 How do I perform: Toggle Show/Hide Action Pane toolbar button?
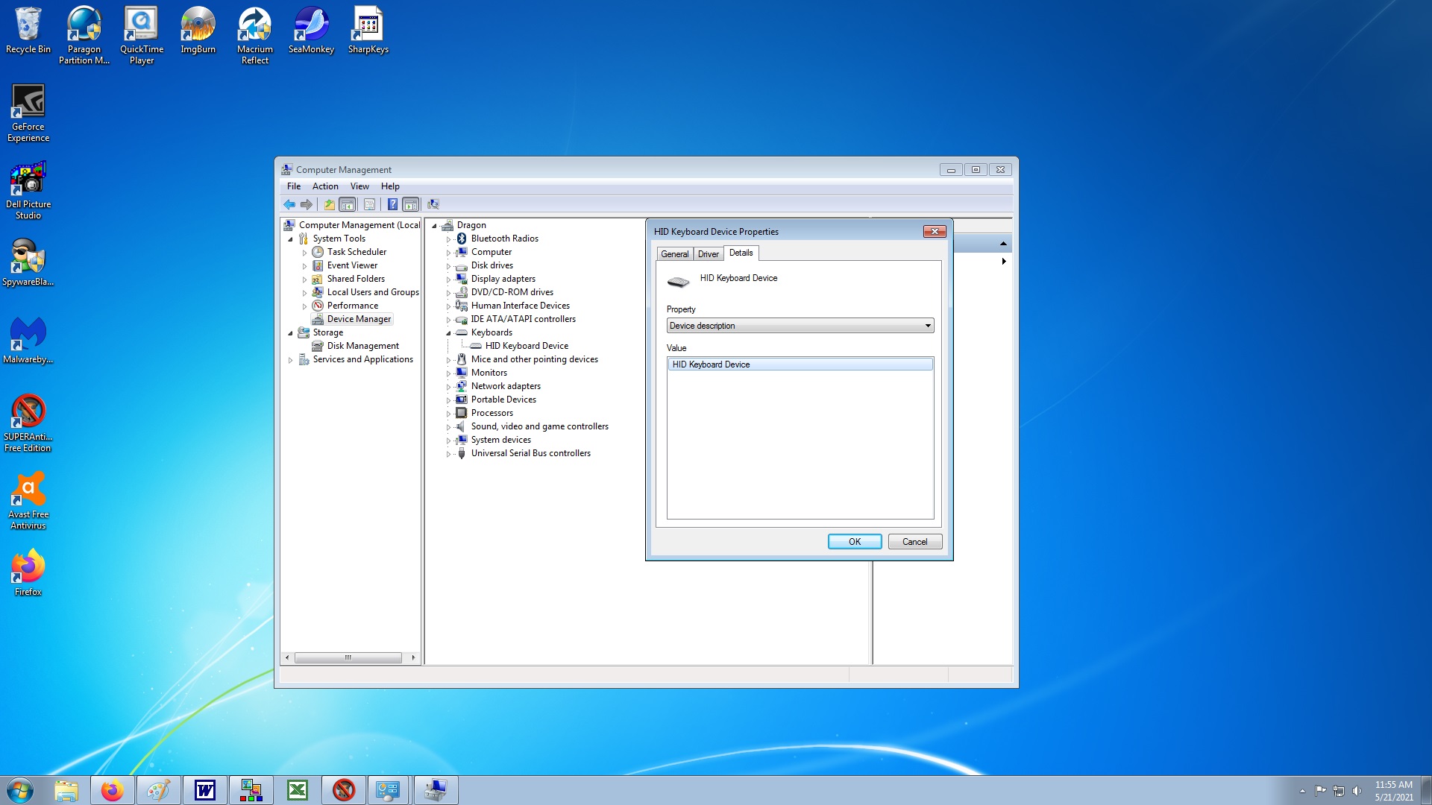click(x=410, y=204)
